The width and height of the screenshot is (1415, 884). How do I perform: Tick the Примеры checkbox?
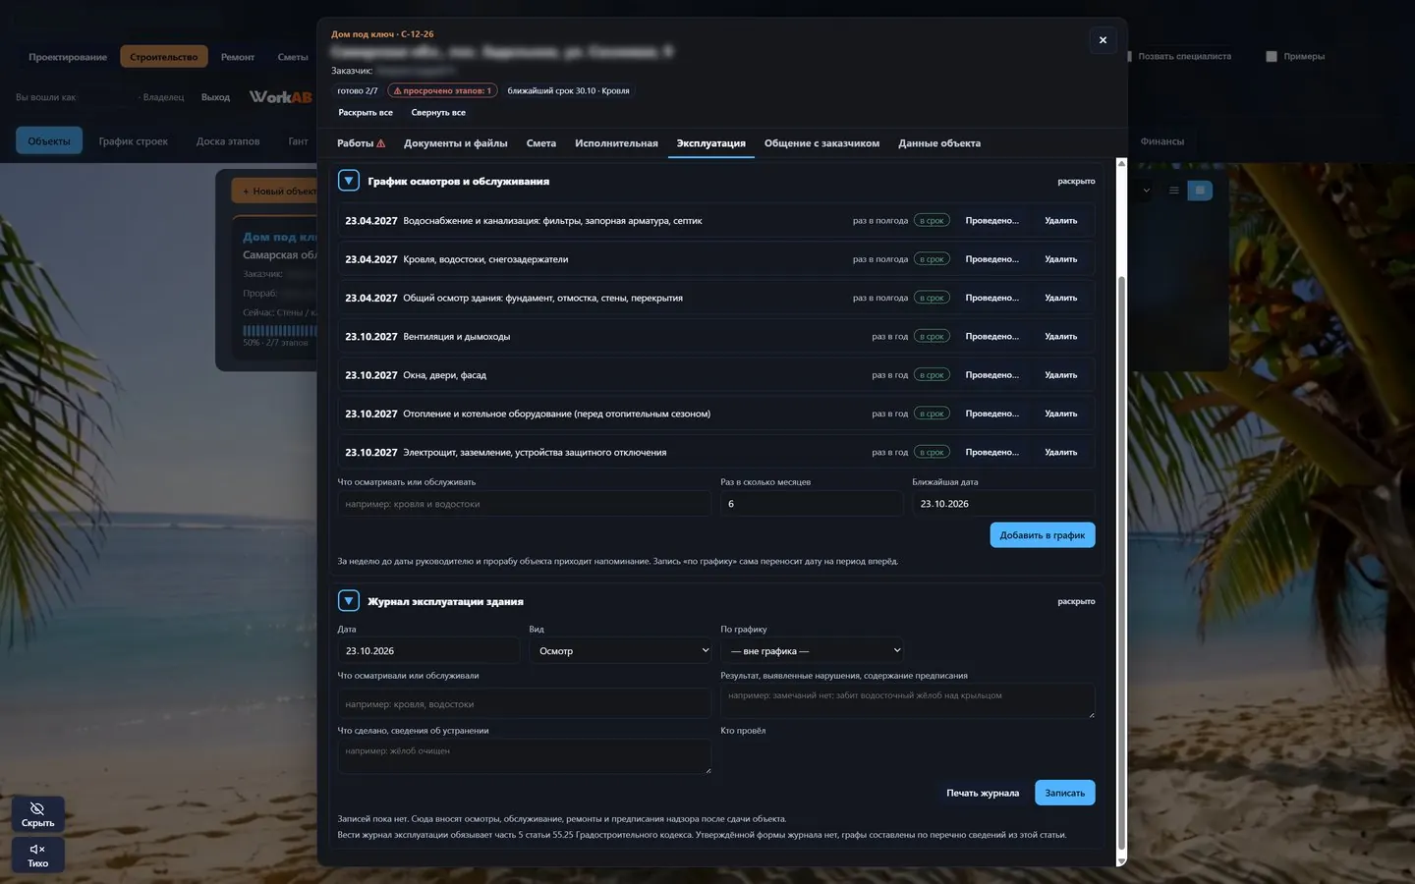(1272, 57)
